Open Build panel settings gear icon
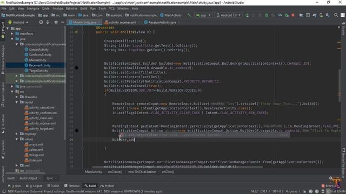 330,178
